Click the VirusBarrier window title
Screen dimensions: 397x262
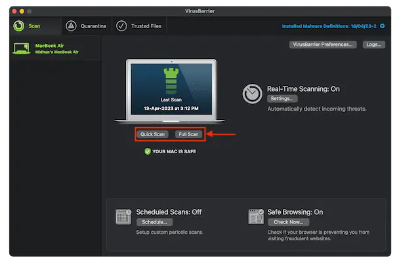click(x=199, y=11)
